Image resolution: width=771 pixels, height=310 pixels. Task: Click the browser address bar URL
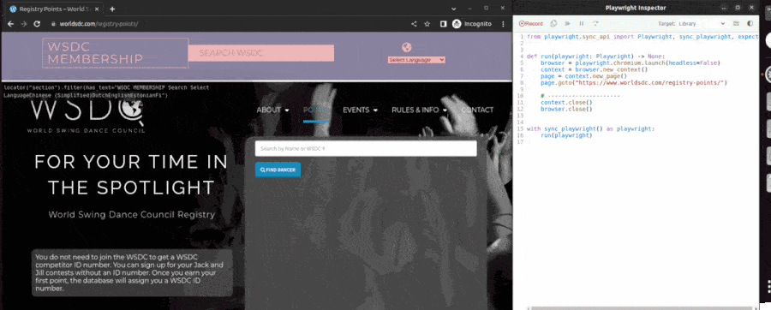click(99, 24)
